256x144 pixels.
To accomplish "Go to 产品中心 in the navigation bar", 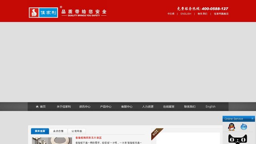I will coord(106,107).
